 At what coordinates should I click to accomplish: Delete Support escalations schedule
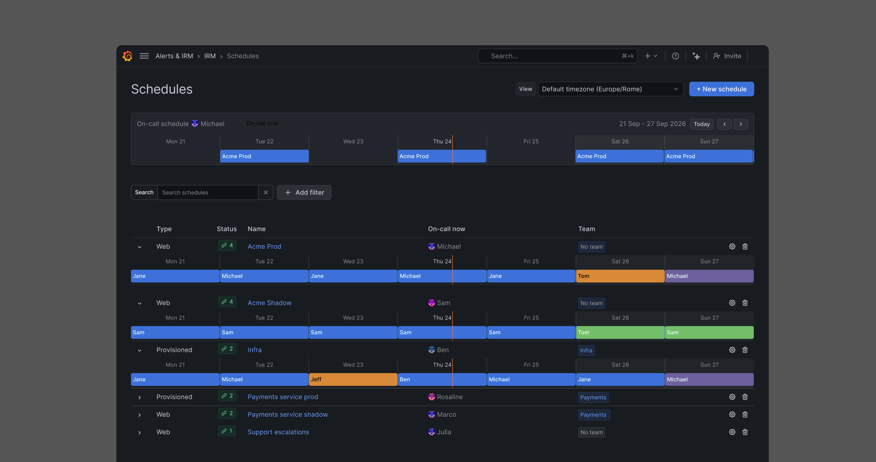point(745,432)
